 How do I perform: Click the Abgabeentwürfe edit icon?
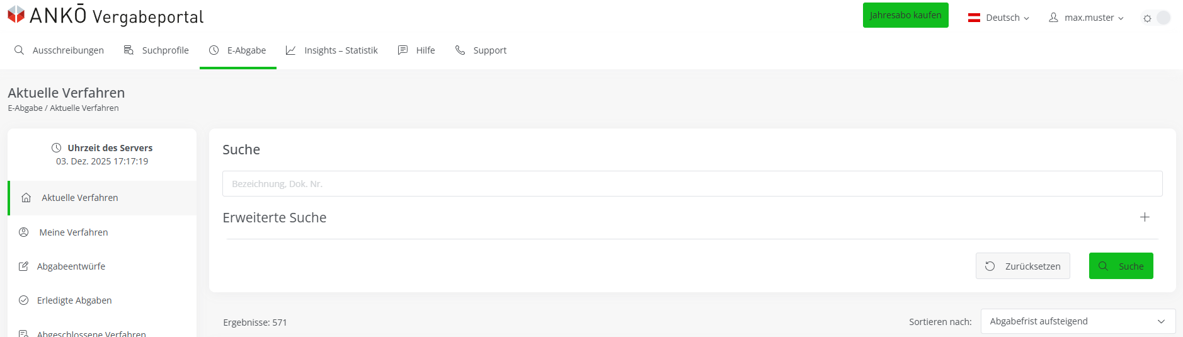pos(24,266)
